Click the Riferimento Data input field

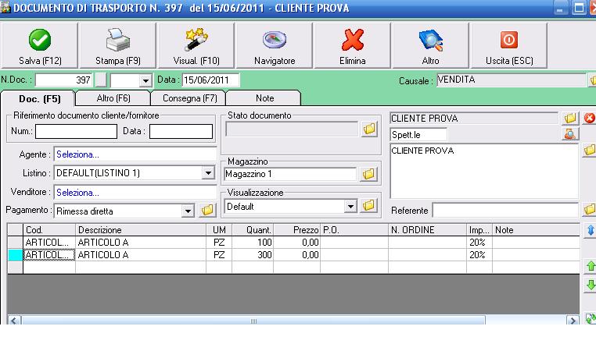(x=181, y=132)
